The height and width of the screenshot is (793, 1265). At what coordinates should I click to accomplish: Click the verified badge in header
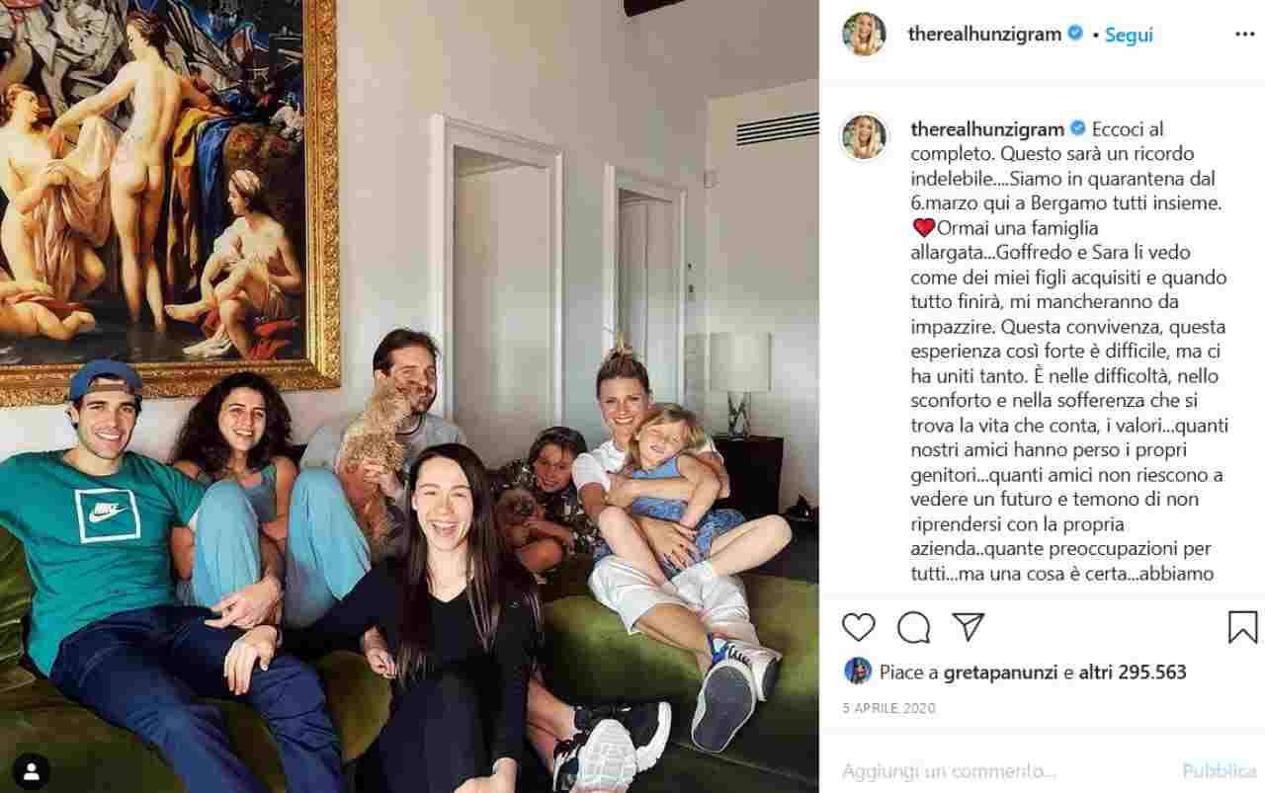pyautogui.click(x=1075, y=34)
